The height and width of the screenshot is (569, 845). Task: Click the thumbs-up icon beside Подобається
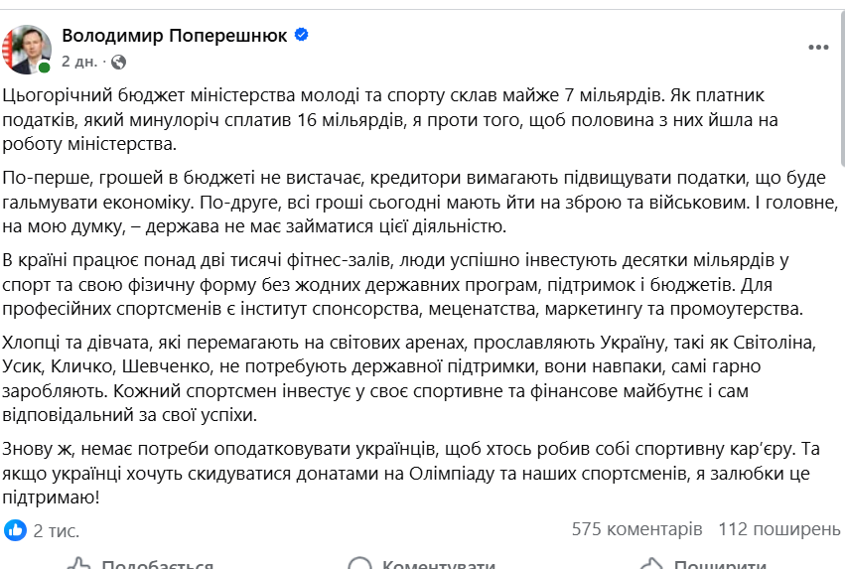point(79,565)
